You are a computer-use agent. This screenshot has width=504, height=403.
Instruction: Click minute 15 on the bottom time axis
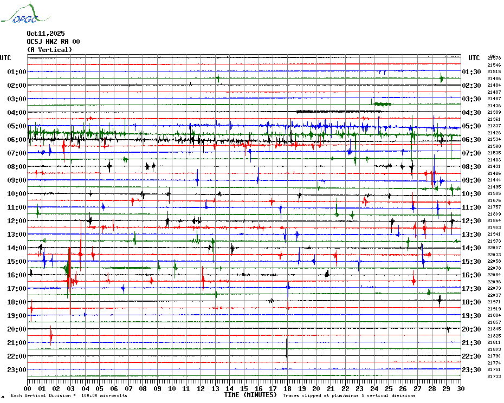[x=244, y=388]
